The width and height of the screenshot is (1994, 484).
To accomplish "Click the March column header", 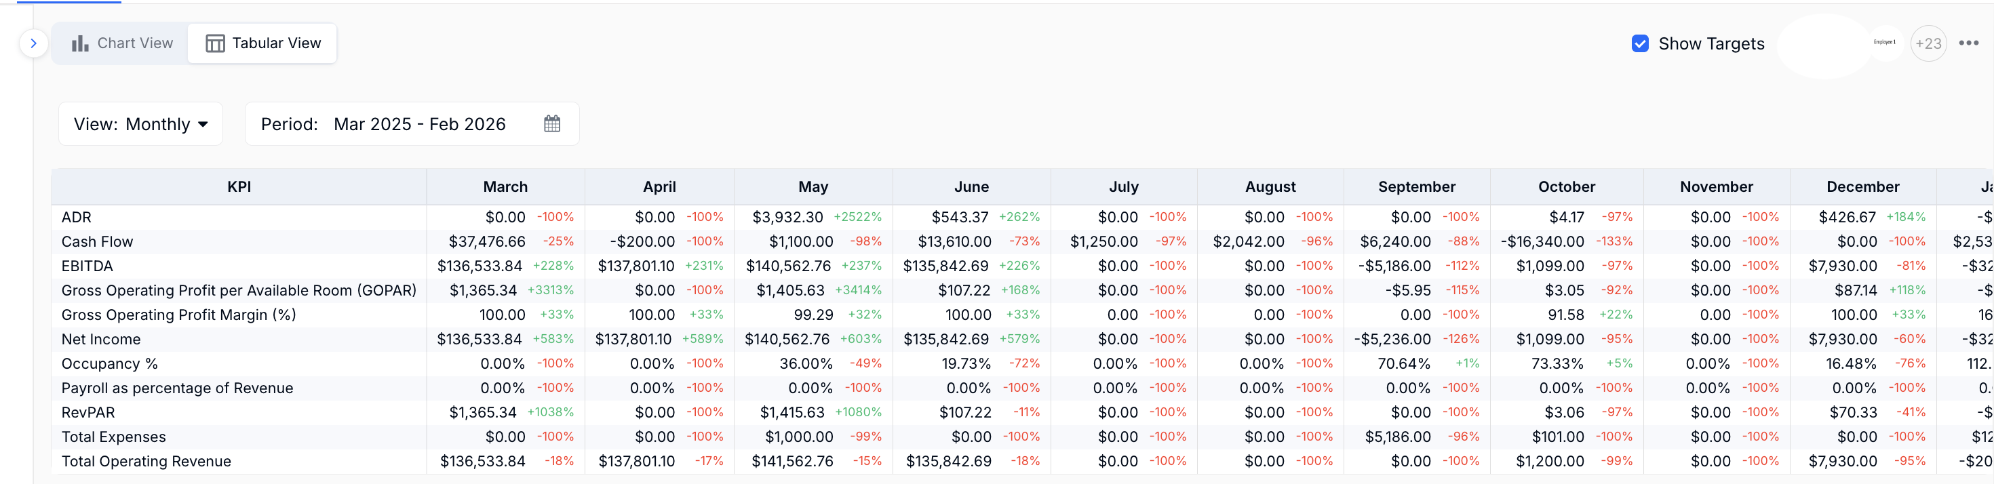I will coord(505,187).
